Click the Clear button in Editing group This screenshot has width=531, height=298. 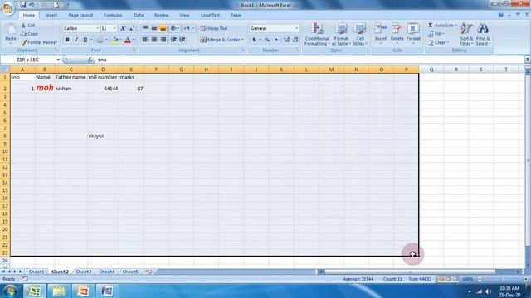(438, 42)
